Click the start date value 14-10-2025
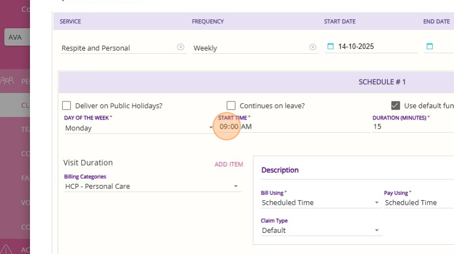This screenshot has width=454, height=254. point(356,47)
